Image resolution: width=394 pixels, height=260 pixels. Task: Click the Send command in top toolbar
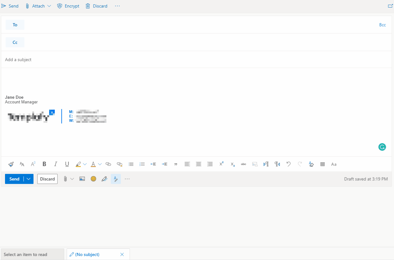[x=10, y=6]
